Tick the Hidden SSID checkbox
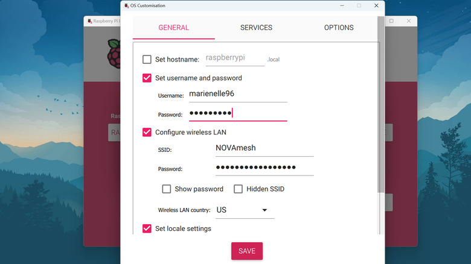The height and width of the screenshot is (264, 471). tap(238, 189)
